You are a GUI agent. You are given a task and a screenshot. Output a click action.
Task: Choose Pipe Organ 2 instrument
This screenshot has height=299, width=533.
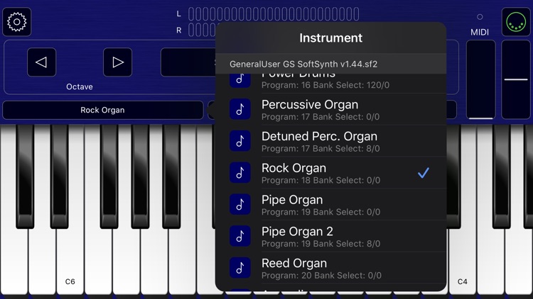(330, 236)
